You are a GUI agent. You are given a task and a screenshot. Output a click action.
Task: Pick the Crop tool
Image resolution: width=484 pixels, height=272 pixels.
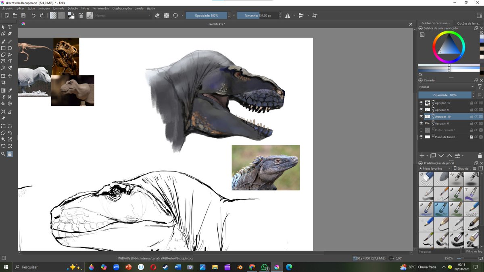[3, 82]
